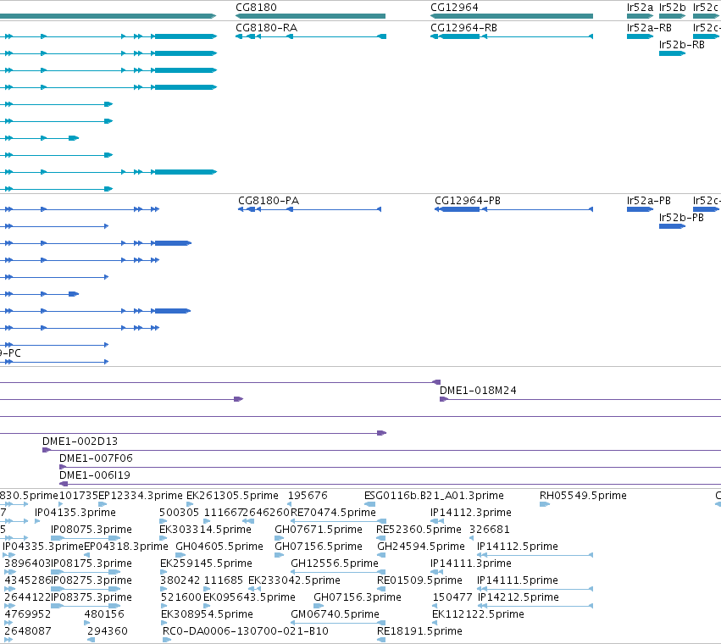Click the EP04318.3prime EST label
721x644 pixels.
(x=126, y=547)
